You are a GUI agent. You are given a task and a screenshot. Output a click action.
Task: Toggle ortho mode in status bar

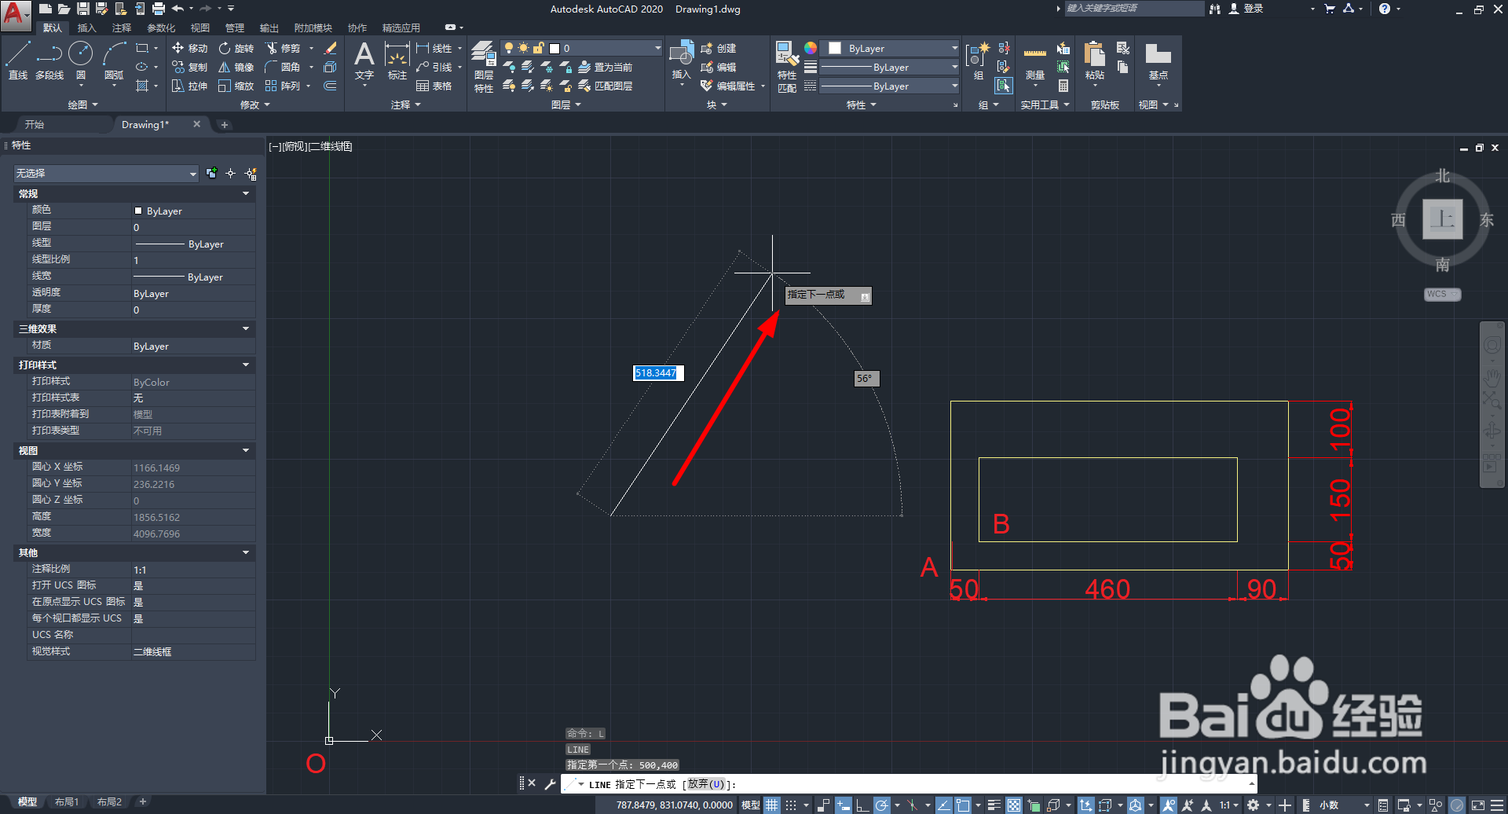click(x=862, y=805)
